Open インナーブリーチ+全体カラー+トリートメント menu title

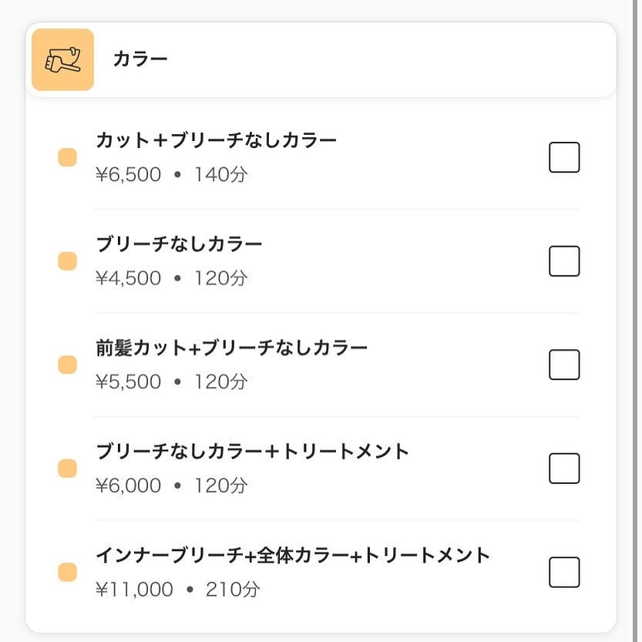pos(293,555)
